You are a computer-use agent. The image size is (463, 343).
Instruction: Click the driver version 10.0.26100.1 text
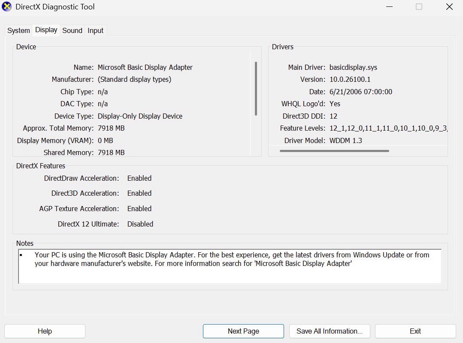[x=350, y=79]
